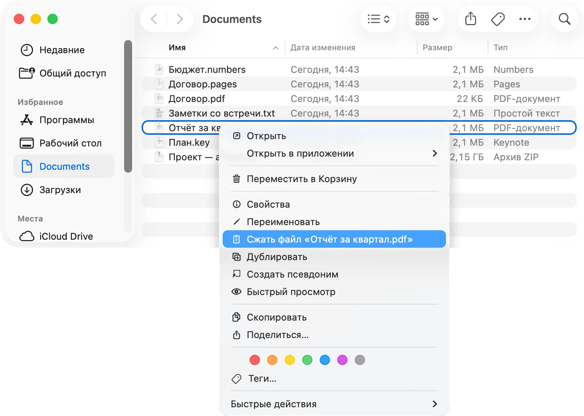584x416 pixels.
Task: Choose Переместить в Корзину
Action: (x=334, y=179)
